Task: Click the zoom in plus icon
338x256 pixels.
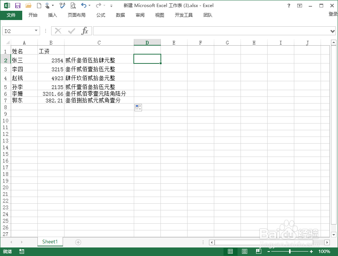Action: pyautogui.click(x=311, y=252)
